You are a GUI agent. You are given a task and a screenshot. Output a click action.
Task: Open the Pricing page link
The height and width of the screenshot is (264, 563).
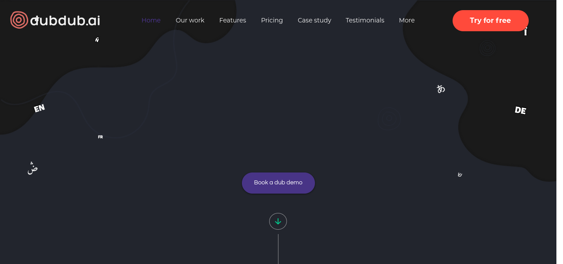[x=272, y=20]
